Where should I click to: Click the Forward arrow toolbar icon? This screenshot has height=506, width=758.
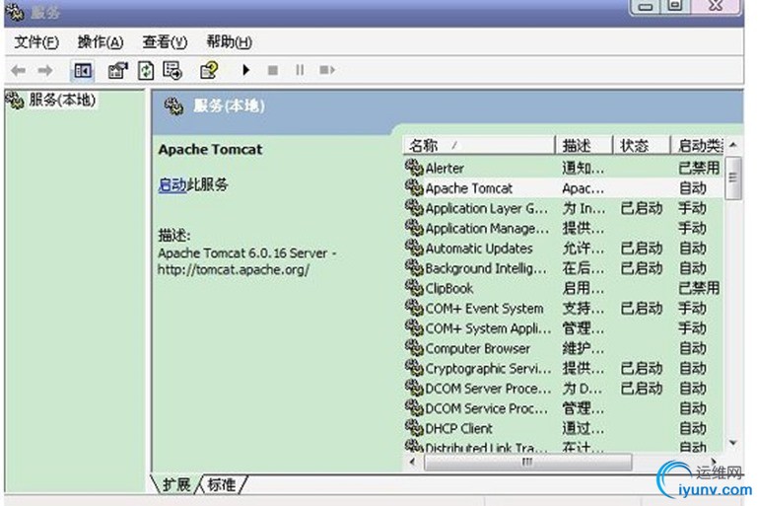coord(45,71)
